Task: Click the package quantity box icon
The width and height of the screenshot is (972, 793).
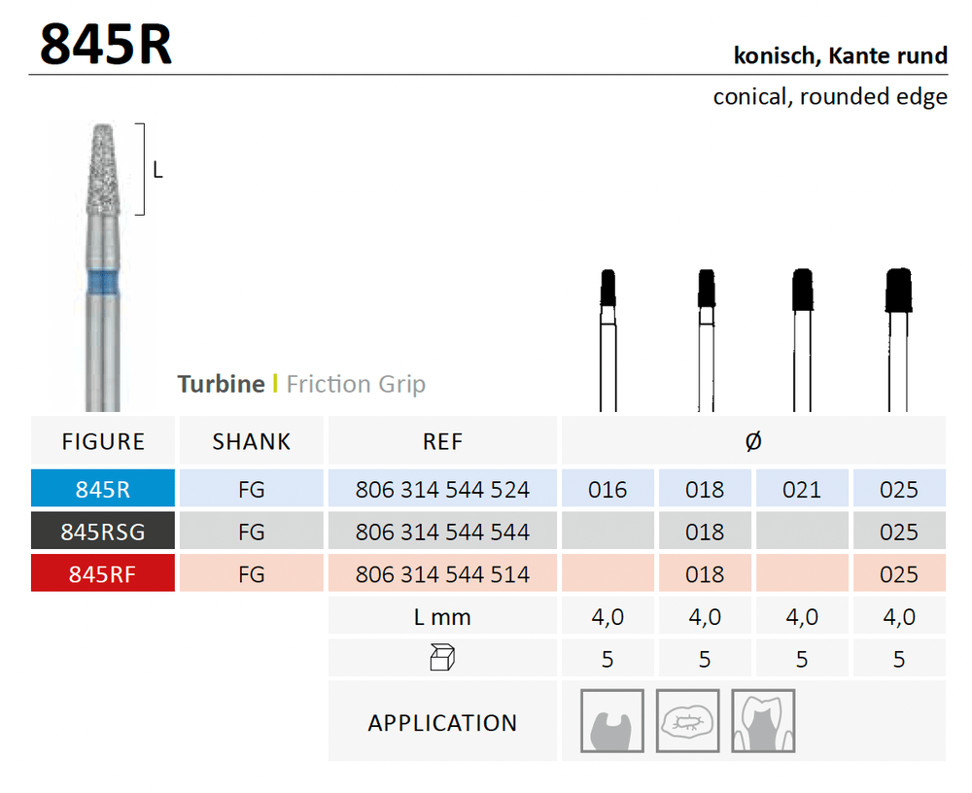Action: point(442,659)
